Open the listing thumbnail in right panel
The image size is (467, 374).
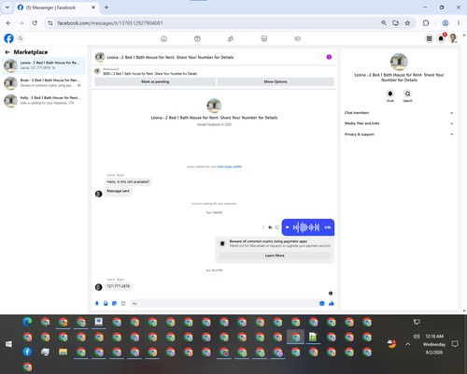click(399, 62)
